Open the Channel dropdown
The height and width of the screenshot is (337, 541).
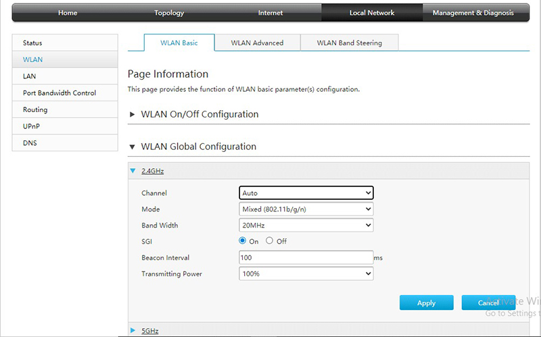(306, 193)
